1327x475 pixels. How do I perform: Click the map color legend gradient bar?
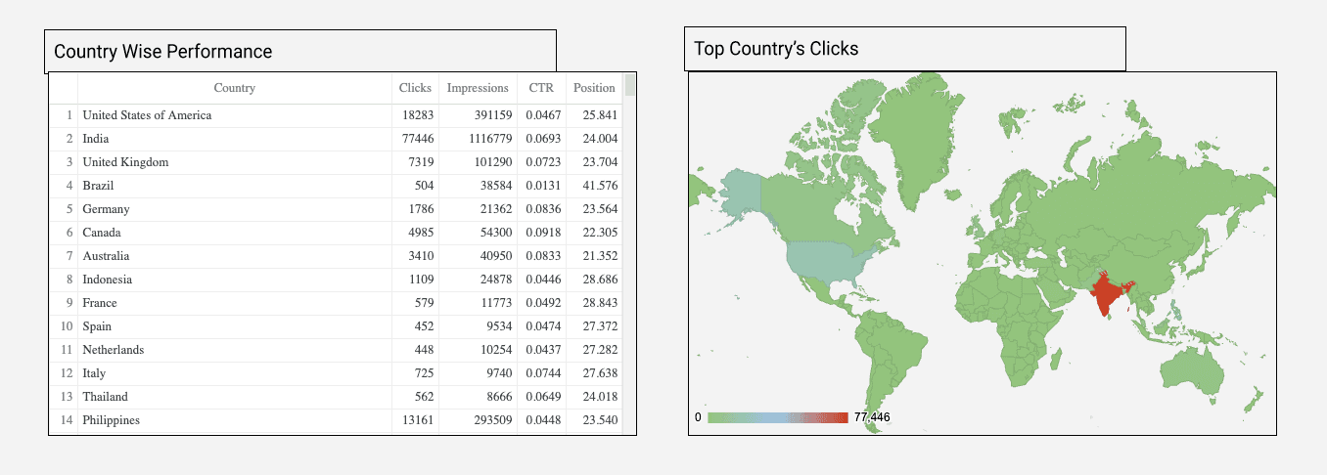pyautogui.click(x=777, y=417)
